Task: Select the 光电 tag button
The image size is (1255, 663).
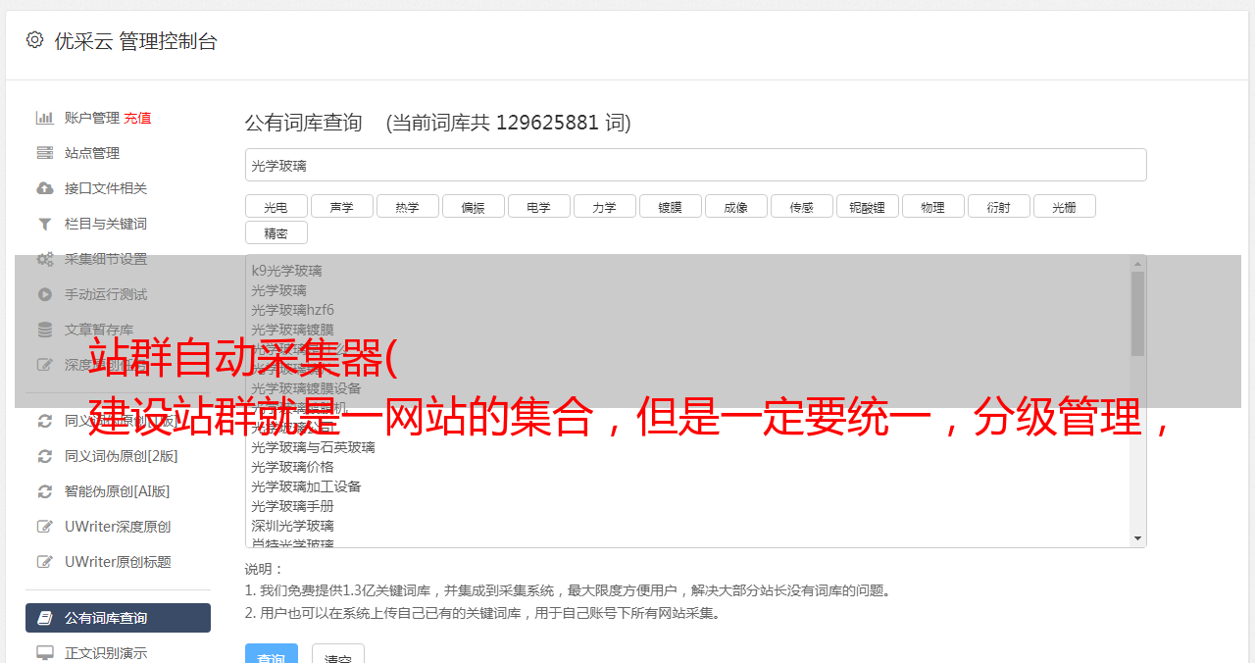Action: (276, 206)
